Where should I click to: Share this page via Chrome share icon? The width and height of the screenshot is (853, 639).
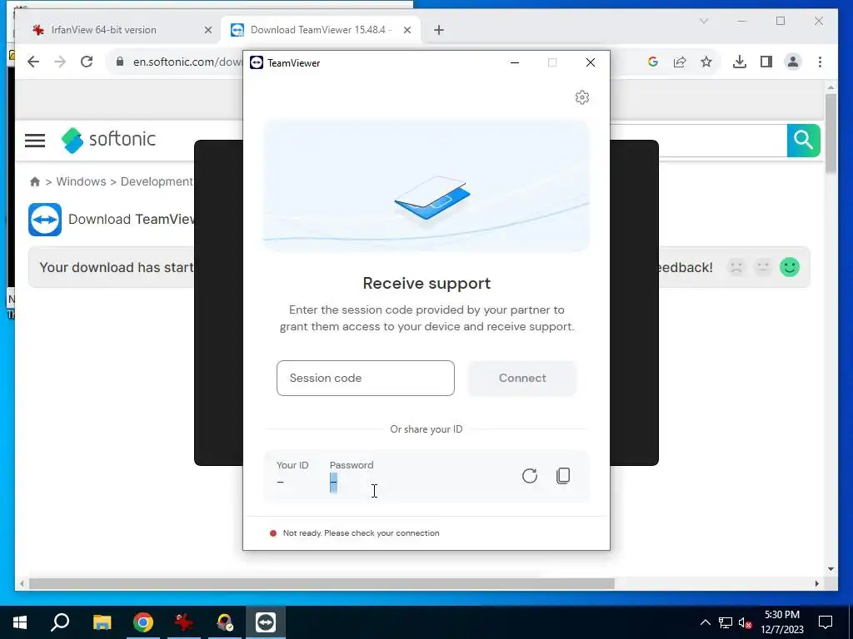[680, 62]
